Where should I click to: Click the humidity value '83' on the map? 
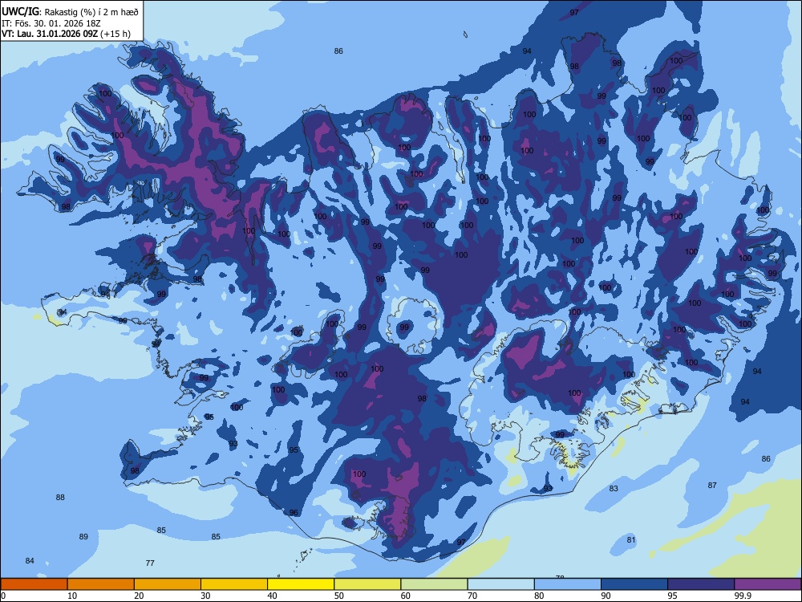click(614, 488)
